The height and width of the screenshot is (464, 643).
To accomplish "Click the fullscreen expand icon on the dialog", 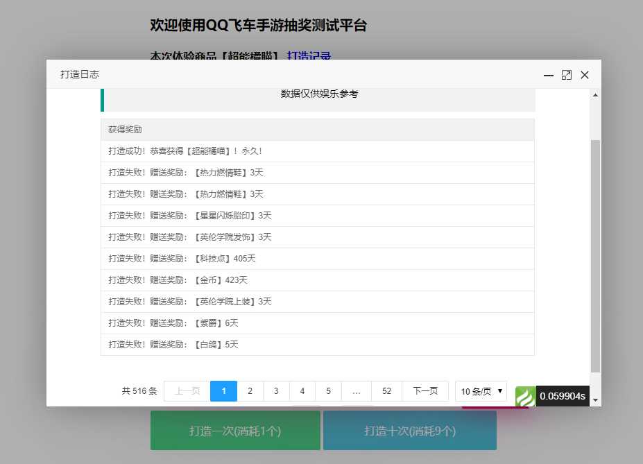I will click(566, 75).
